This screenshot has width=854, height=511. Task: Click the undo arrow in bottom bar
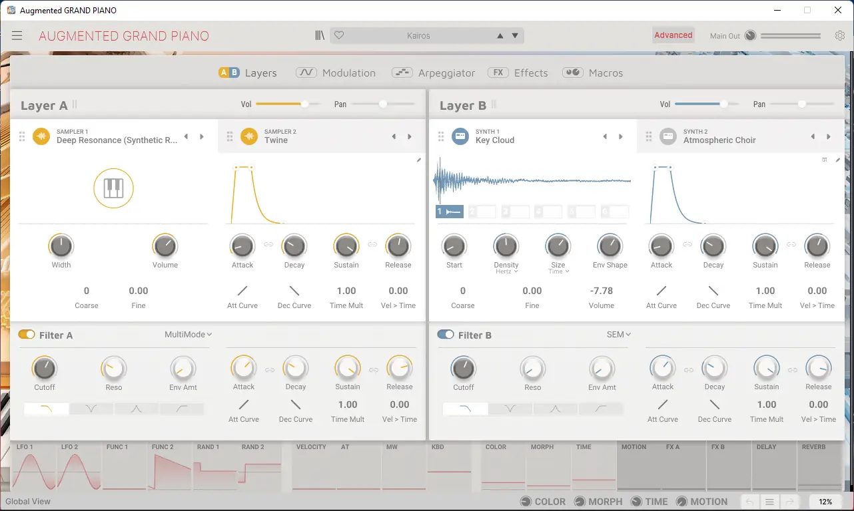tap(749, 502)
